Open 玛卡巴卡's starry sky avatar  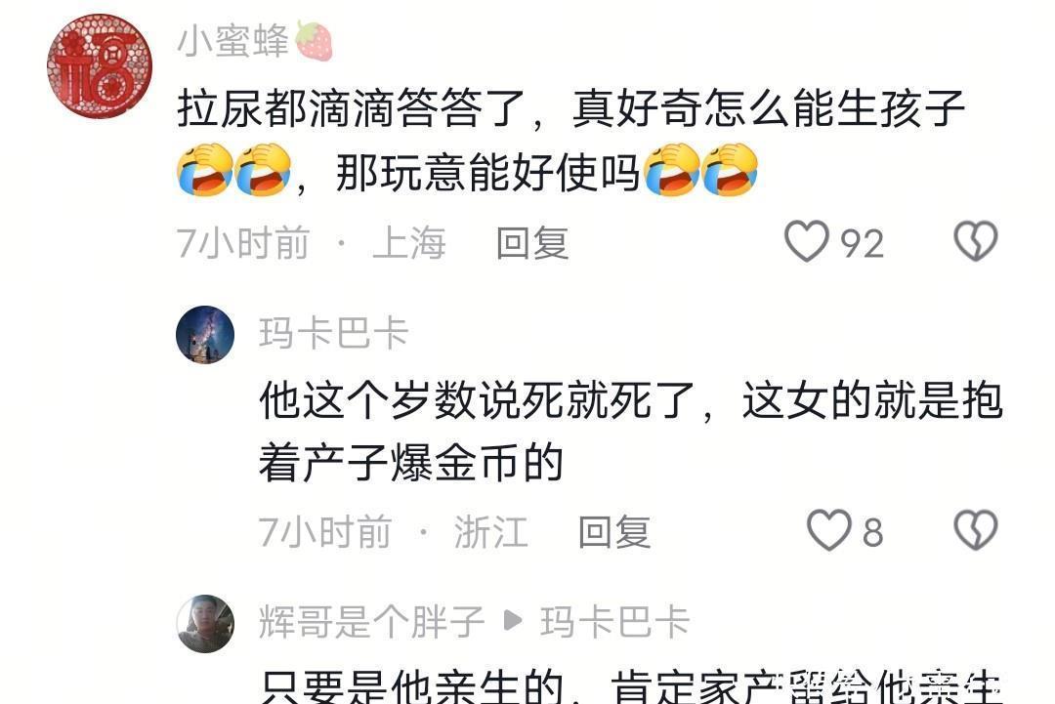(x=205, y=335)
